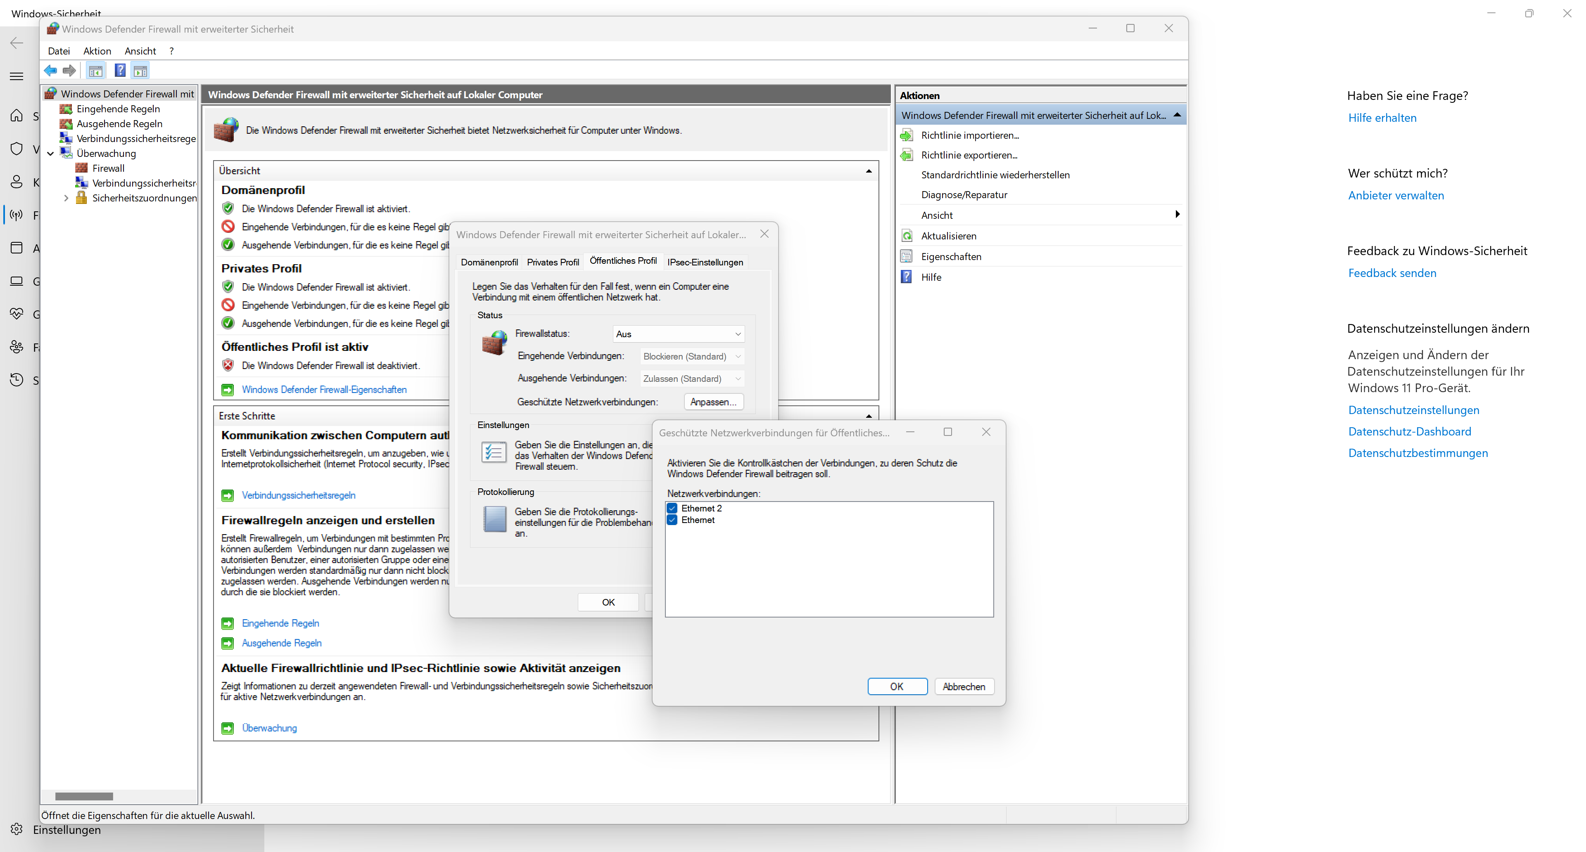1586x852 pixels.
Task: Click the back arrow toolbar icon
Action: click(x=50, y=71)
